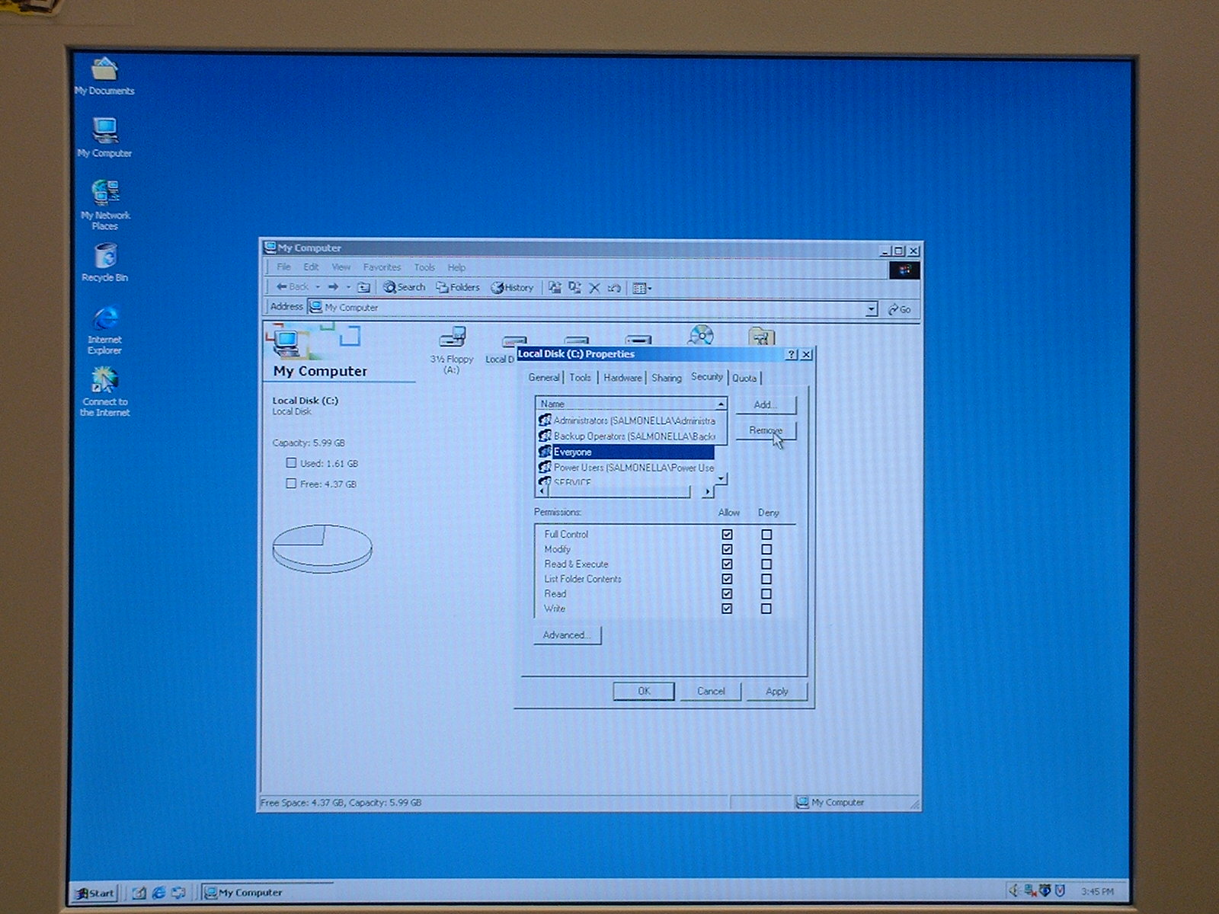The image size is (1219, 914).
Task: Click the Remove button
Action: click(x=766, y=431)
